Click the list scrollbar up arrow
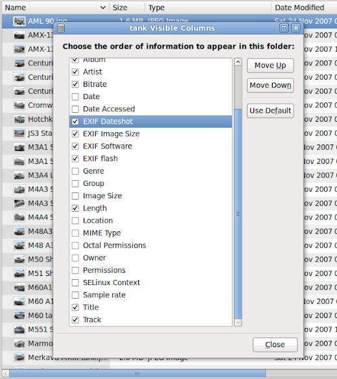This screenshot has height=379, width=337. pyautogui.click(x=238, y=62)
